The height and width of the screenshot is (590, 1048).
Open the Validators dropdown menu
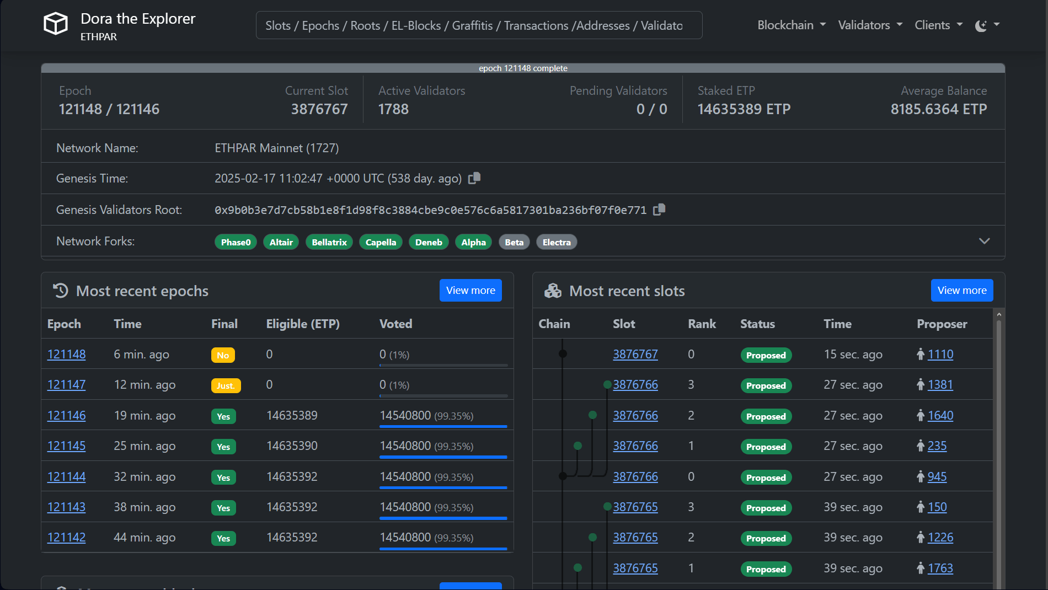[870, 25]
